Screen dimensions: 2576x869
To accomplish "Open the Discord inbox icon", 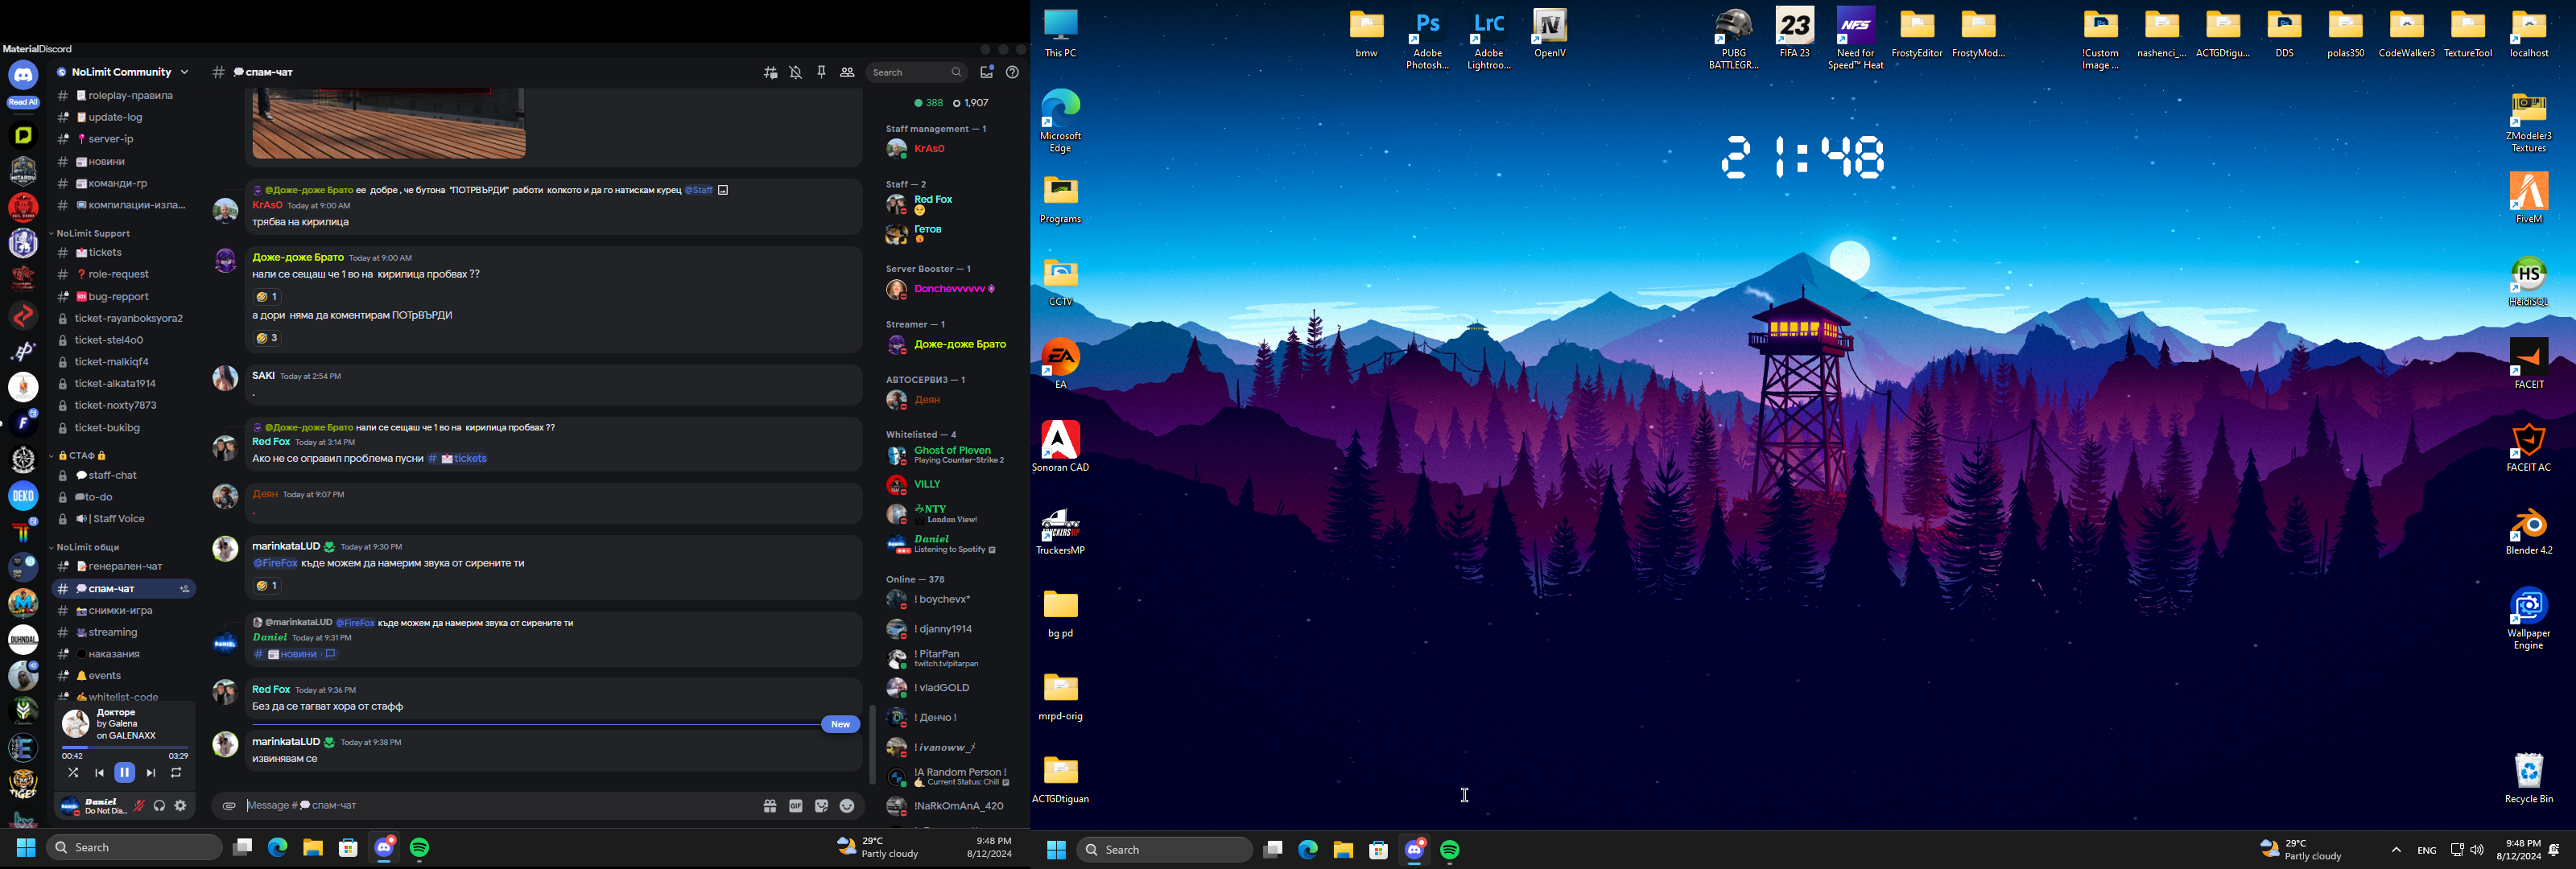I will [x=986, y=73].
